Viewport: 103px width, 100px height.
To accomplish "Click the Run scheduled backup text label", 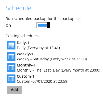I will pos(43,19).
